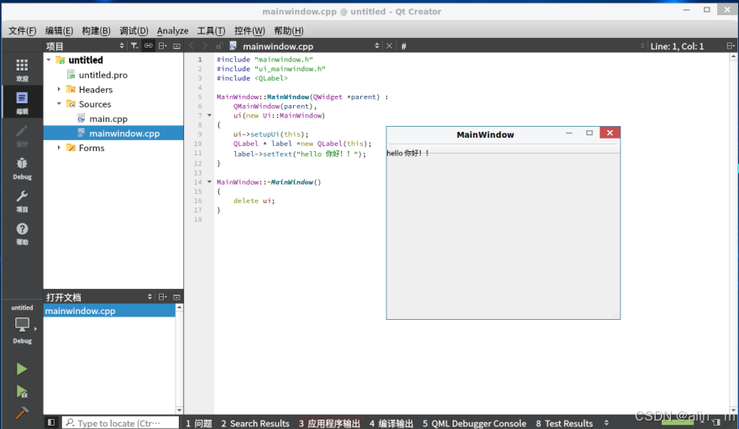The width and height of the screenshot is (739, 429).
Task: Click the hello 你好 label in MainWindow
Action: 407,153
